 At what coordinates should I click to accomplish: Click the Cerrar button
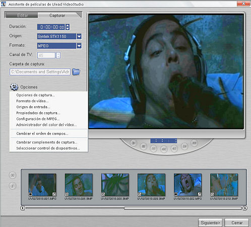click(x=237, y=222)
